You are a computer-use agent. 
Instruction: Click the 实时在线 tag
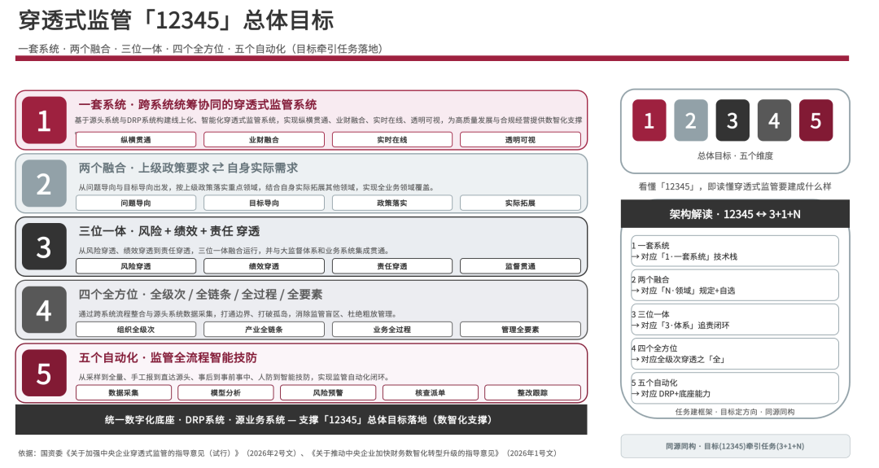pyautogui.click(x=392, y=139)
